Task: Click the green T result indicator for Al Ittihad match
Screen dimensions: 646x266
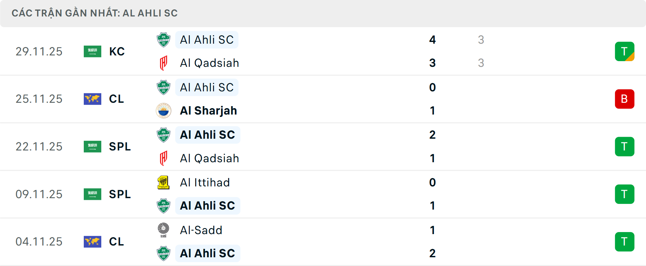Action: (625, 194)
